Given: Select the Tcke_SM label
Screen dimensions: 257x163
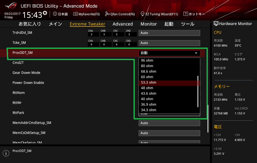Looking at the screenshot, I should [x=19, y=43].
